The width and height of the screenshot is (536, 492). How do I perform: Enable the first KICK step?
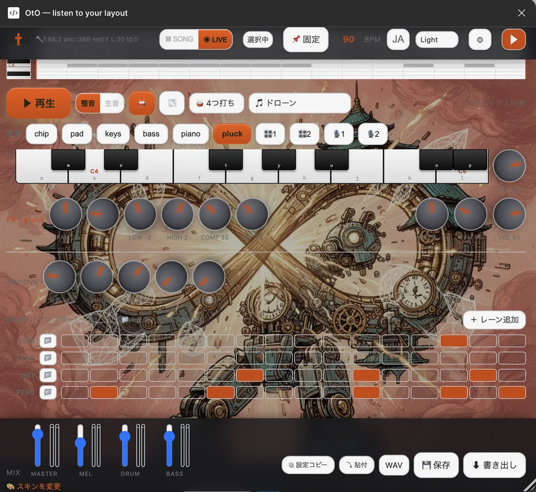[75, 341]
